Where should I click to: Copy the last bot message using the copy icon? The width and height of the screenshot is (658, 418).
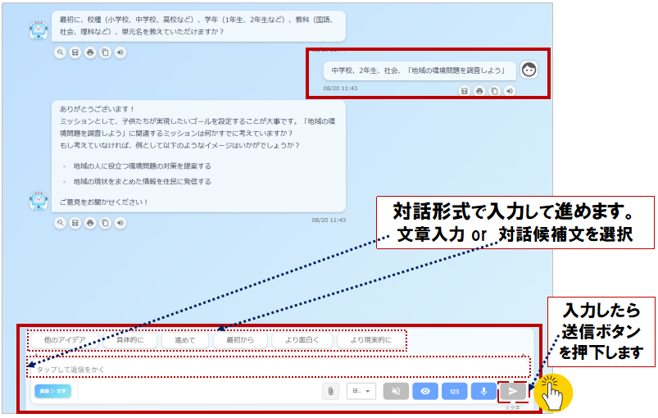coord(105,223)
